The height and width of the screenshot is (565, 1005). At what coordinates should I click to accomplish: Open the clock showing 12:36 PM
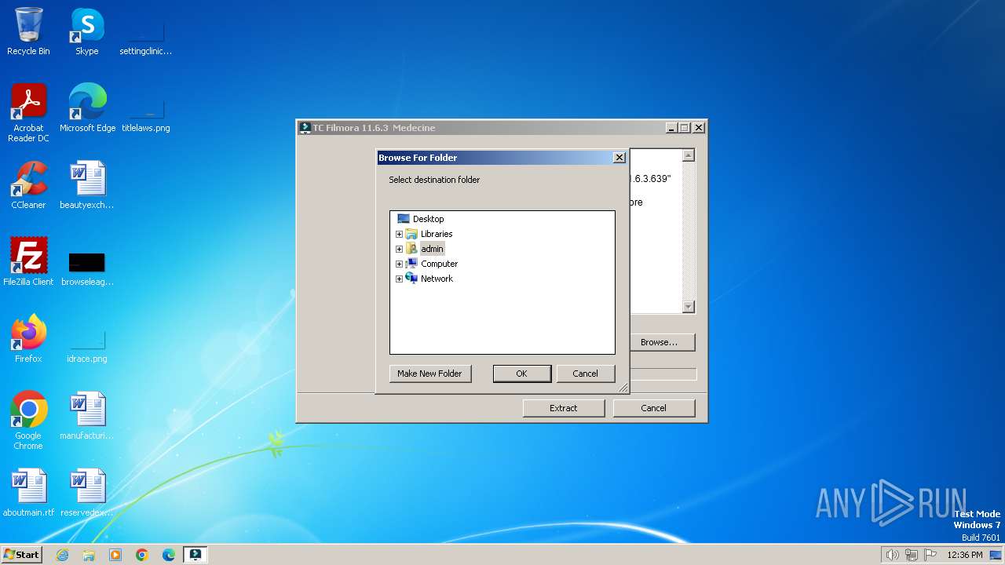[964, 555]
